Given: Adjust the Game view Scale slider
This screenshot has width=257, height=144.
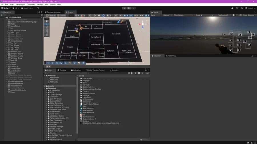Looking at the screenshot, I should [206, 15].
